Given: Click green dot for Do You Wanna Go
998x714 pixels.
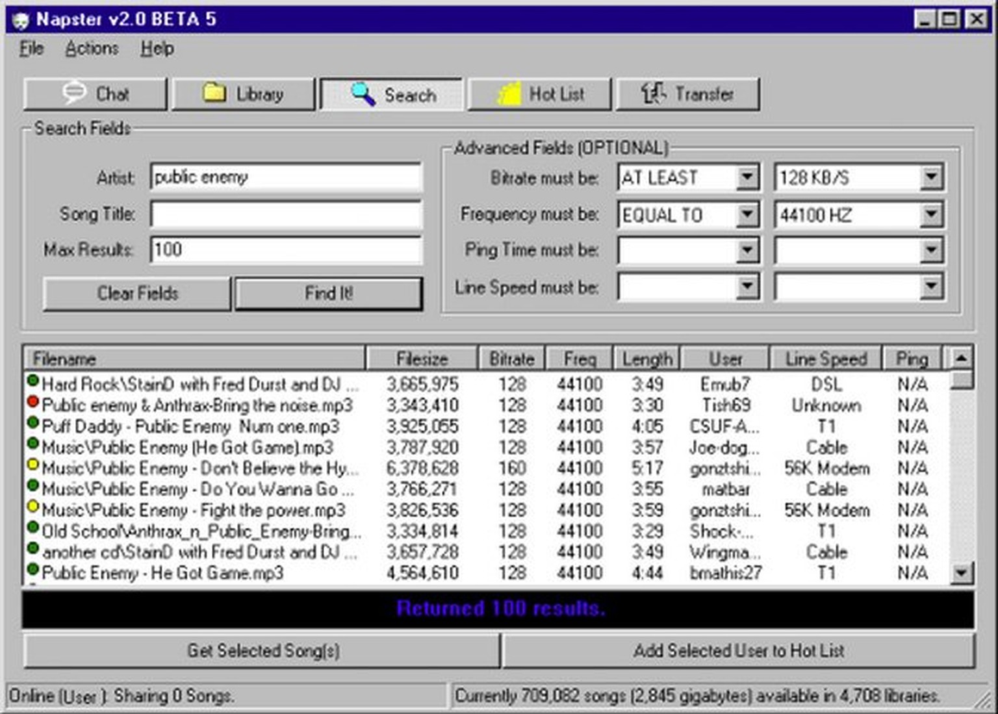Looking at the screenshot, I should [x=32, y=485].
